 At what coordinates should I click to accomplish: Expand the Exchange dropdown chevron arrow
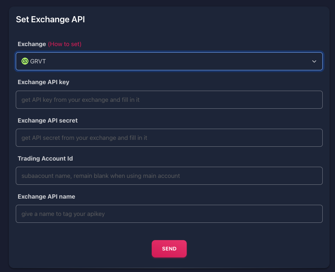[x=314, y=61]
